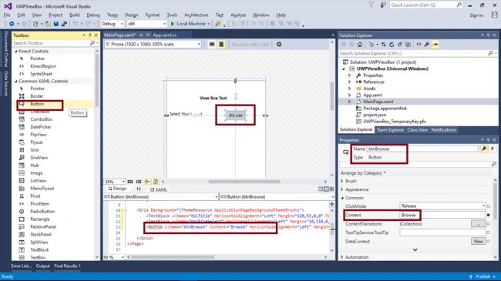Toggle Solution Explorer show all files icon
501x281 pixels.
(408, 45)
